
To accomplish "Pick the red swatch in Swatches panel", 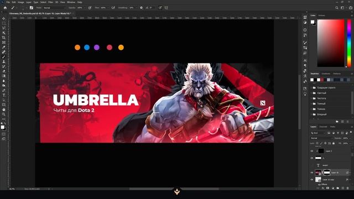I will (x=322, y=80).
